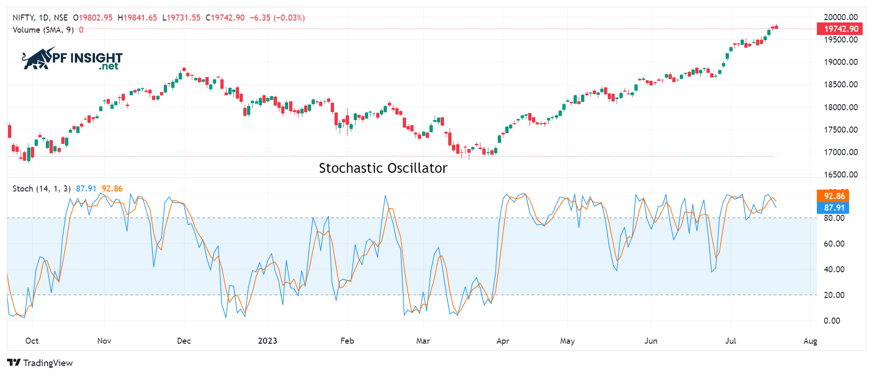Image resolution: width=873 pixels, height=375 pixels.
Task: Click the TradingView logo icon
Action: coord(14,363)
